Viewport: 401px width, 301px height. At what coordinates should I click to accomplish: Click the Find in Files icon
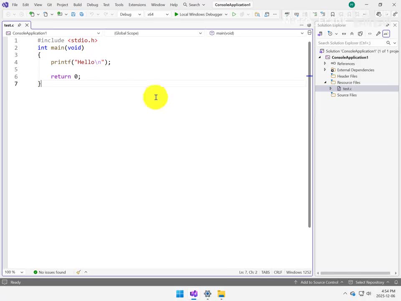tap(257, 14)
